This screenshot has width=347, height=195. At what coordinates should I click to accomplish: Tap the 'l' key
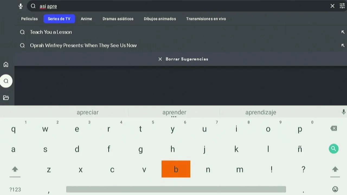(x=268, y=149)
